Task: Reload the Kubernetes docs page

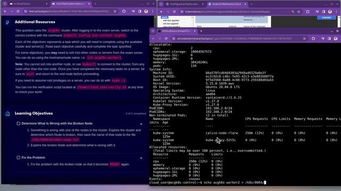Action: point(174,12)
